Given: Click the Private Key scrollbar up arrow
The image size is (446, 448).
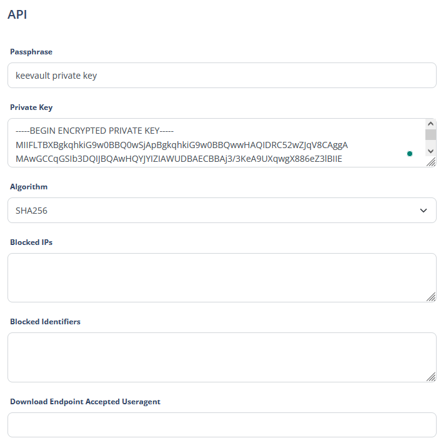Looking at the screenshot, I should (x=430, y=124).
